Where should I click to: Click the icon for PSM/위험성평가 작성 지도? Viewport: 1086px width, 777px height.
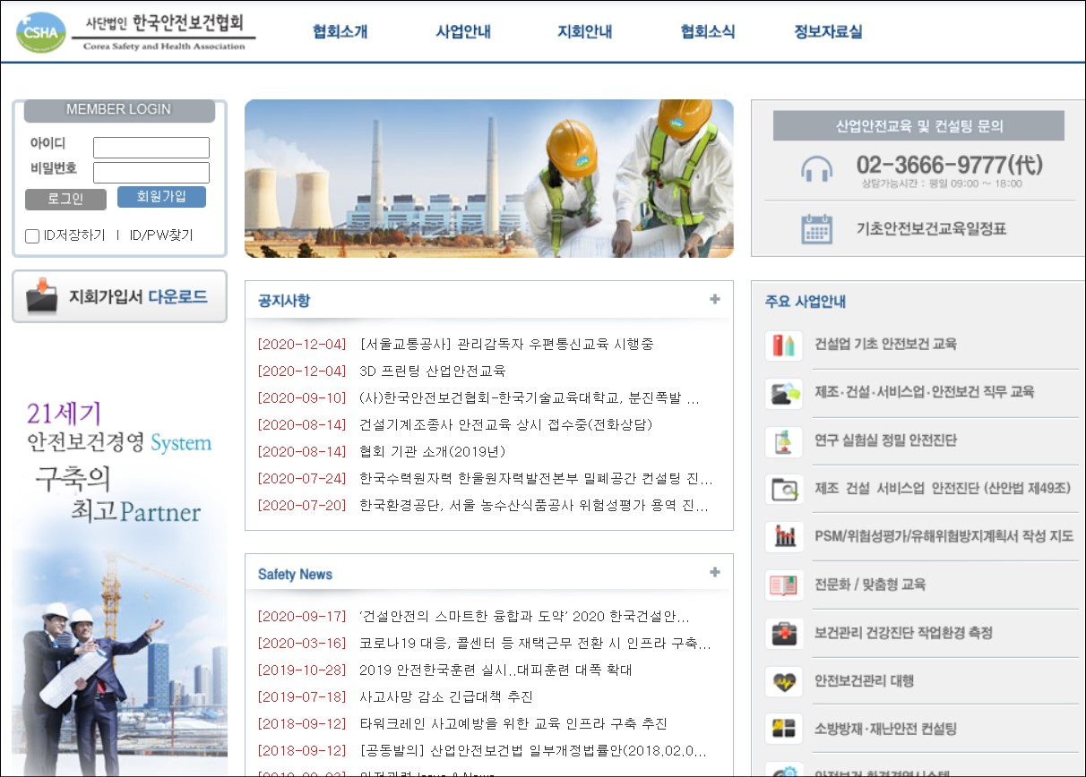[x=784, y=537]
